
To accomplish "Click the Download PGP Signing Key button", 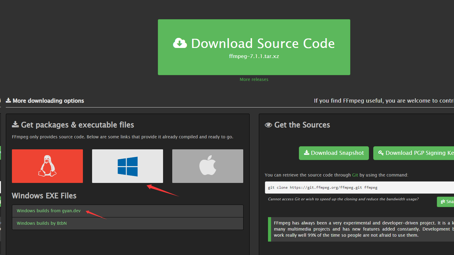I will (414, 153).
